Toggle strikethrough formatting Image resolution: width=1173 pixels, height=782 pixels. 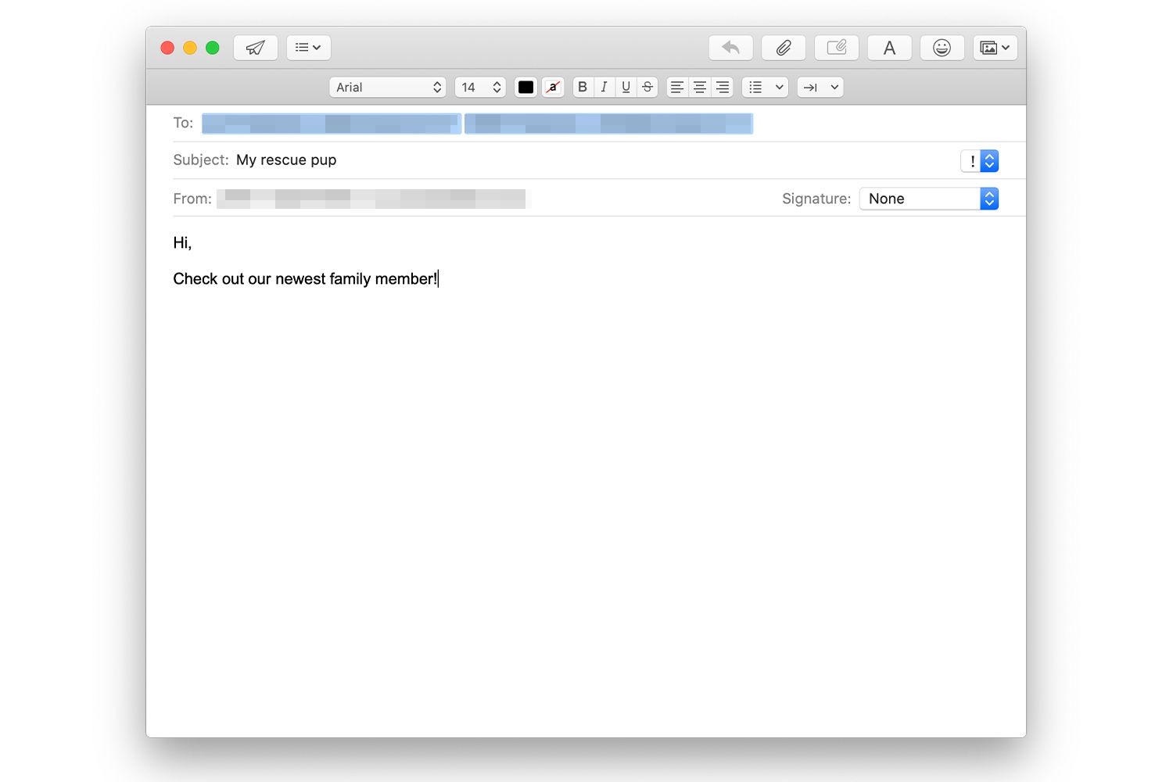647,88
